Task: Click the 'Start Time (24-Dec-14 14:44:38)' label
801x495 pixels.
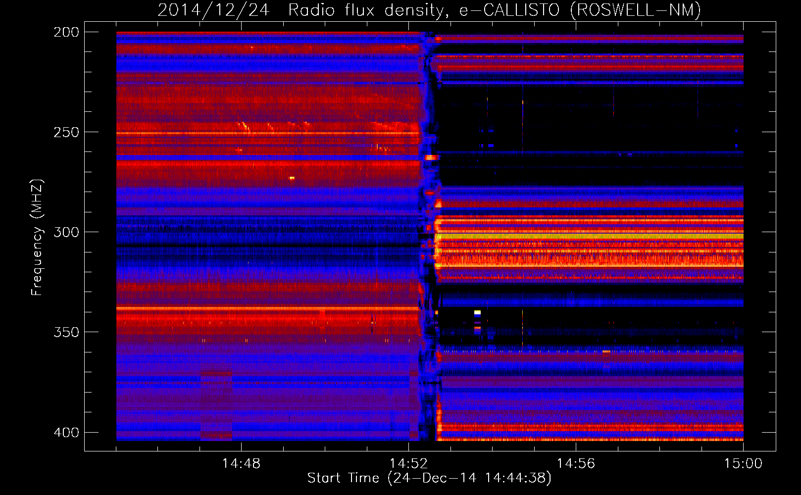Action: [x=429, y=478]
